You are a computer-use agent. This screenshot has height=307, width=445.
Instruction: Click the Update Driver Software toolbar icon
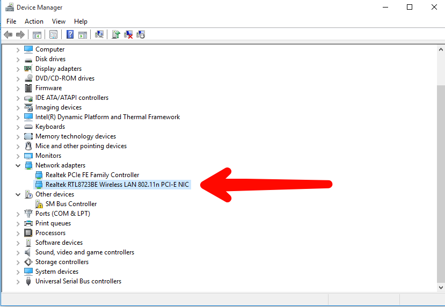coord(116,34)
